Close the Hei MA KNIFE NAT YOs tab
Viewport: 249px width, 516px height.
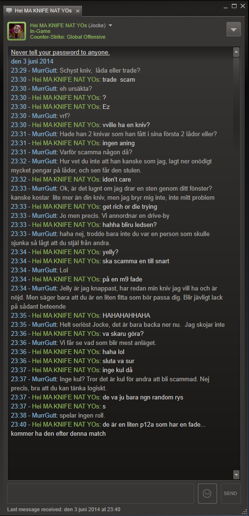pyautogui.click(x=78, y=11)
